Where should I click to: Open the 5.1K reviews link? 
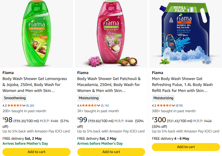105,106
